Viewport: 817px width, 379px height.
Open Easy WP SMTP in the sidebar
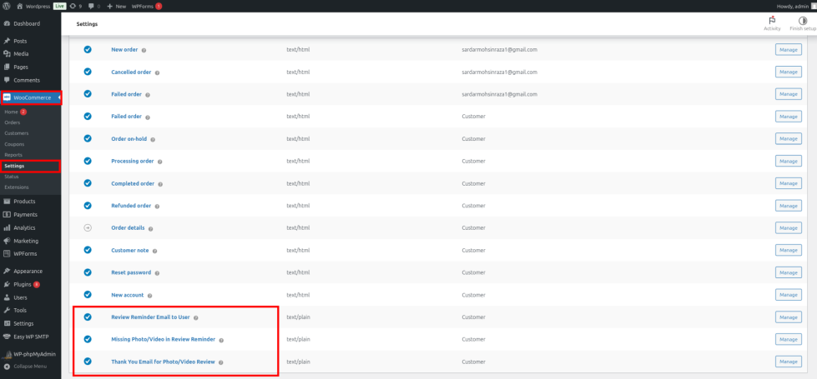[30, 337]
